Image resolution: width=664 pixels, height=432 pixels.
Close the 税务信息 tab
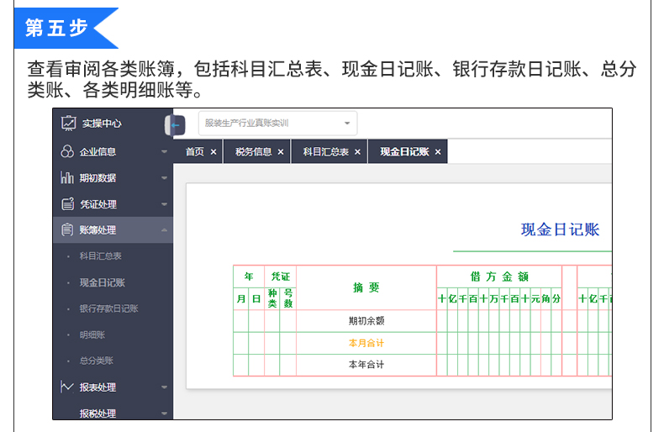(281, 151)
